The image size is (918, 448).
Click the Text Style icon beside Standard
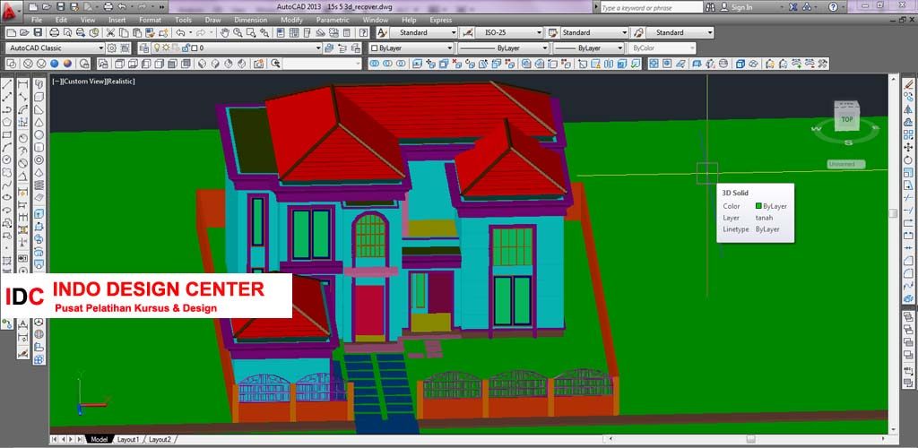pyautogui.click(x=382, y=33)
